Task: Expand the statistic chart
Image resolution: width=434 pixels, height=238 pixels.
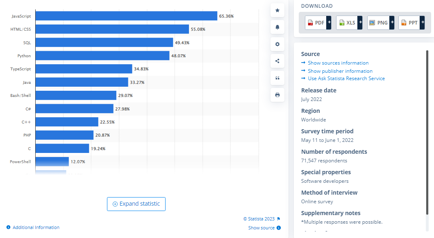Action: 136,204
